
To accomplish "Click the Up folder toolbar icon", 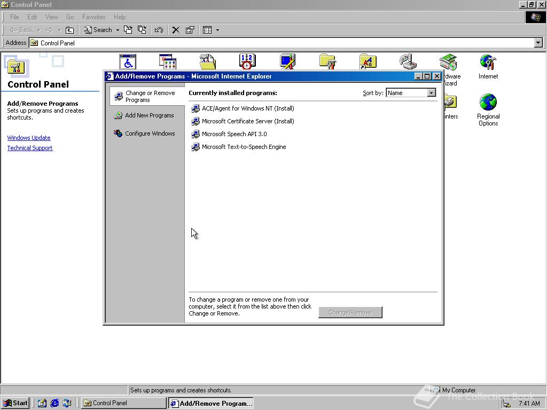I will (x=70, y=30).
